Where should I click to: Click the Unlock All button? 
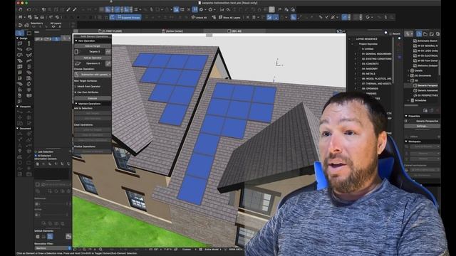click(199, 17)
